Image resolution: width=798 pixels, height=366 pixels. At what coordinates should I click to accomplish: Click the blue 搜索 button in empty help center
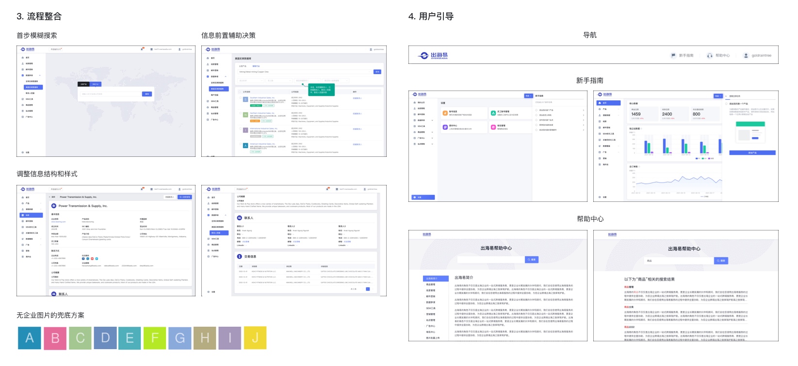pyautogui.click(x=532, y=260)
